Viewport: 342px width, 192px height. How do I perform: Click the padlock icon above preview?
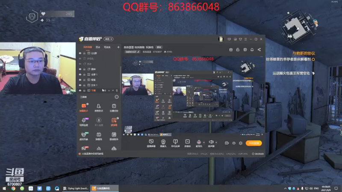click(x=238, y=49)
